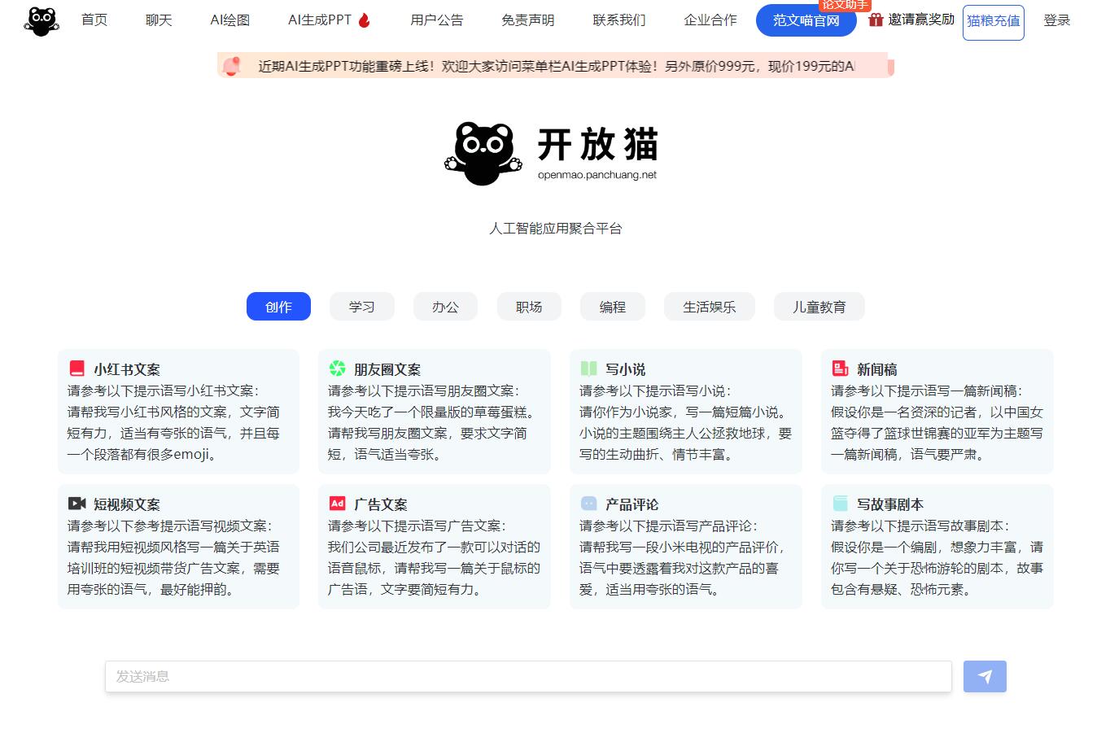Choose the 写小说 prompt card
Viewport: 1110px width, 733px height.
[686, 411]
